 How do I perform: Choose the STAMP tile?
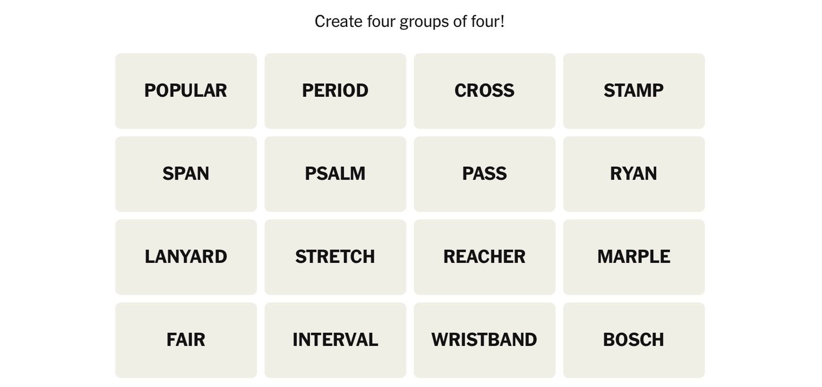(x=634, y=91)
